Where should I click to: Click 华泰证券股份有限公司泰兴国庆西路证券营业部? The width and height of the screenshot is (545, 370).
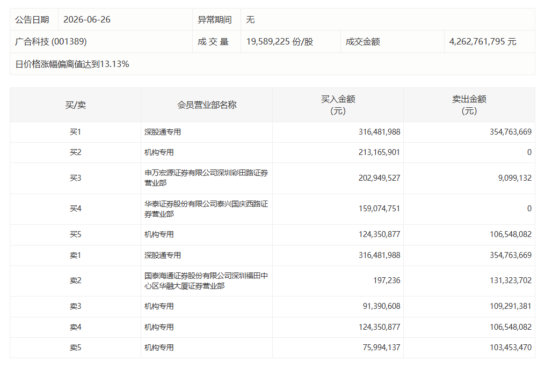(x=206, y=209)
